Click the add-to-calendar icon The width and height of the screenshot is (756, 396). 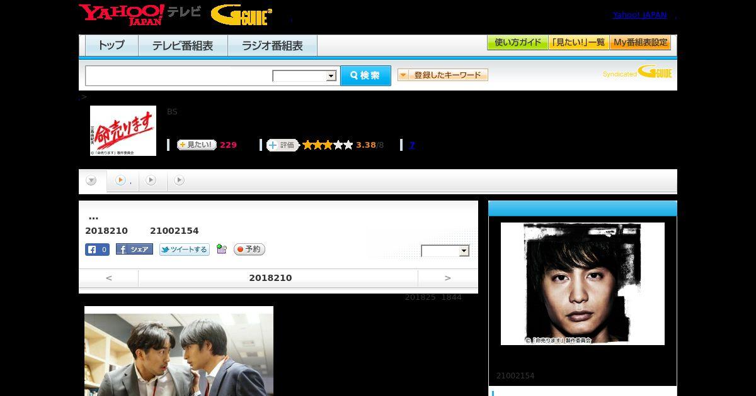221,249
